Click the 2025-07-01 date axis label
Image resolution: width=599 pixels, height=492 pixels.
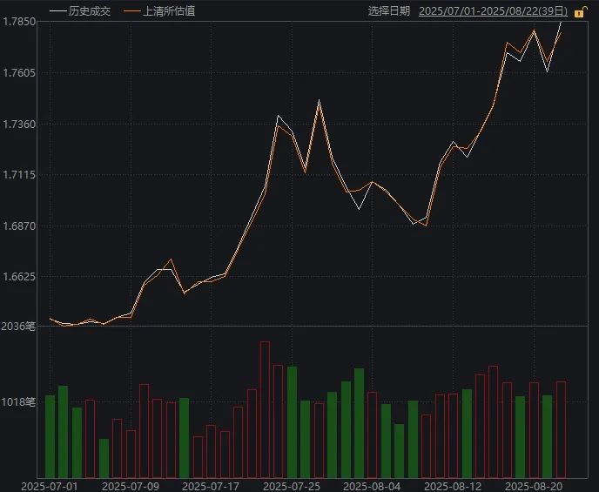[x=50, y=485]
